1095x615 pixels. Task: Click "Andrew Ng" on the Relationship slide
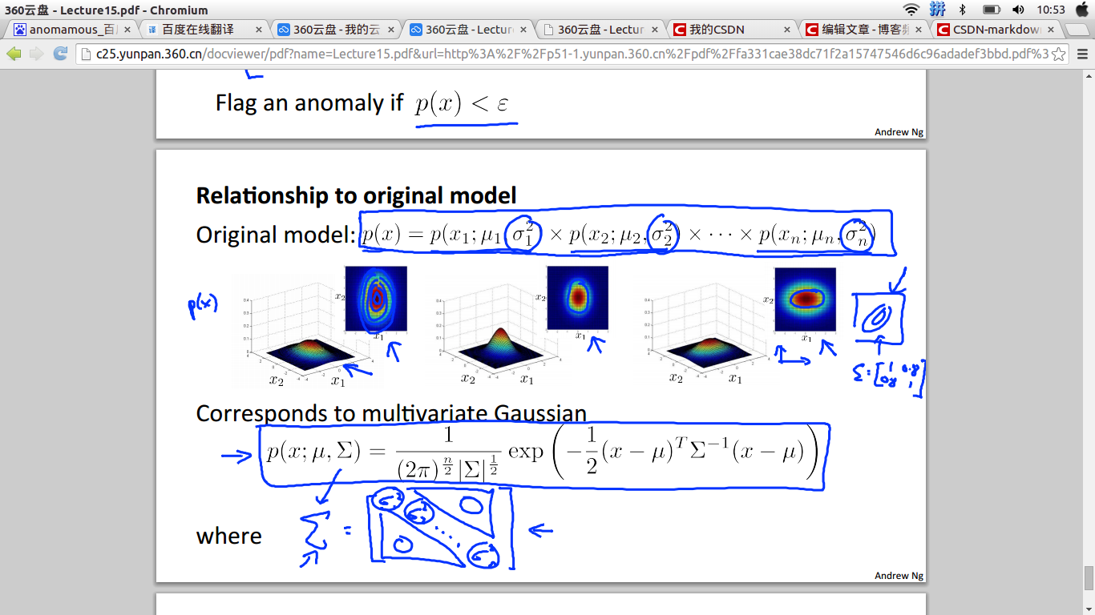tap(899, 576)
